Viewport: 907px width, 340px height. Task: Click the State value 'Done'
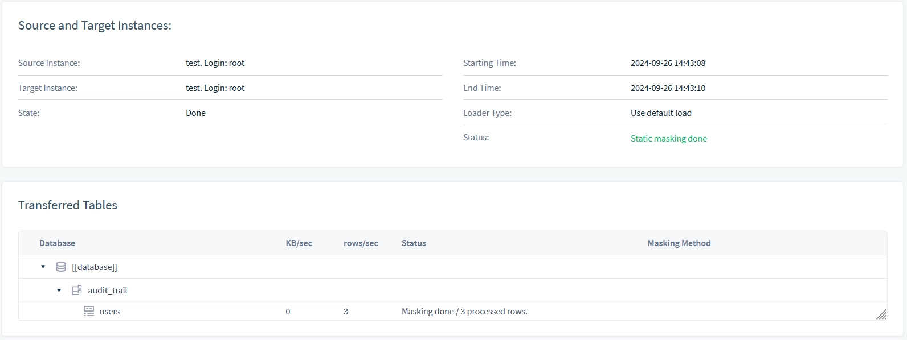coord(195,113)
